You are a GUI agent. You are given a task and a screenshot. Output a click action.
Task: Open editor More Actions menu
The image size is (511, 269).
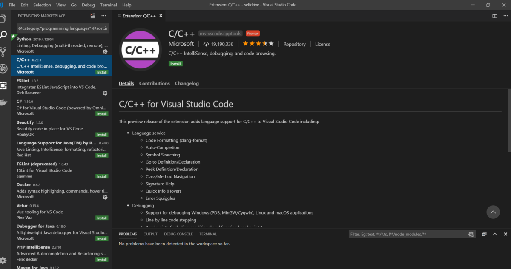[x=505, y=16]
